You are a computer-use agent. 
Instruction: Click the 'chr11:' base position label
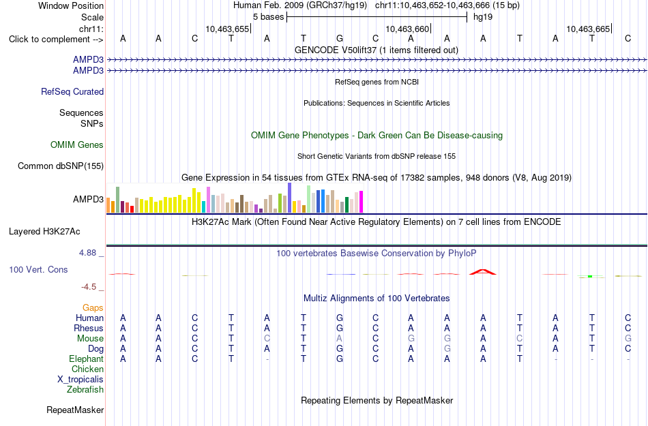click(91, 29)
